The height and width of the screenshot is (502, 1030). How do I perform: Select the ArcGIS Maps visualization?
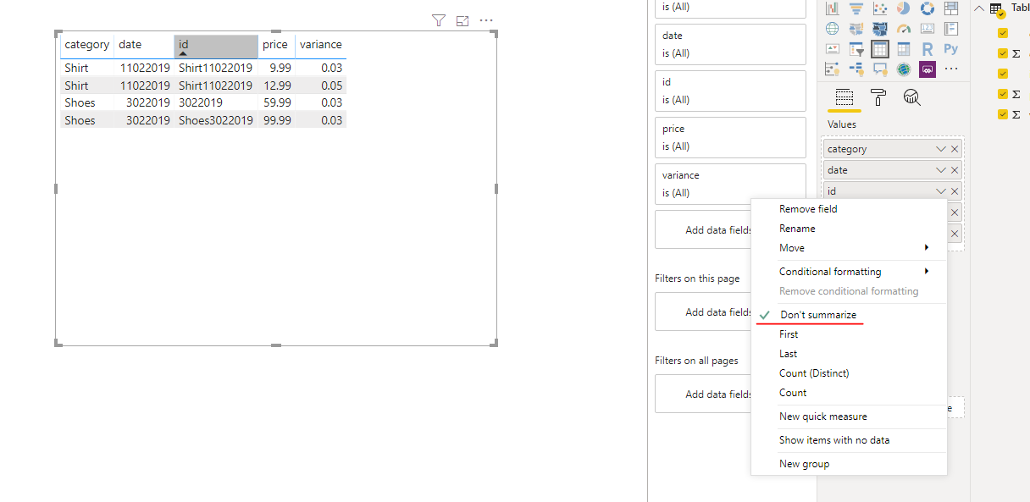[x=904, y=69]
